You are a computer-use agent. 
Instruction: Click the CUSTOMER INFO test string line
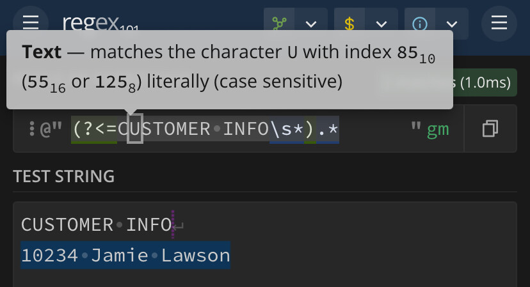(97, 224)
